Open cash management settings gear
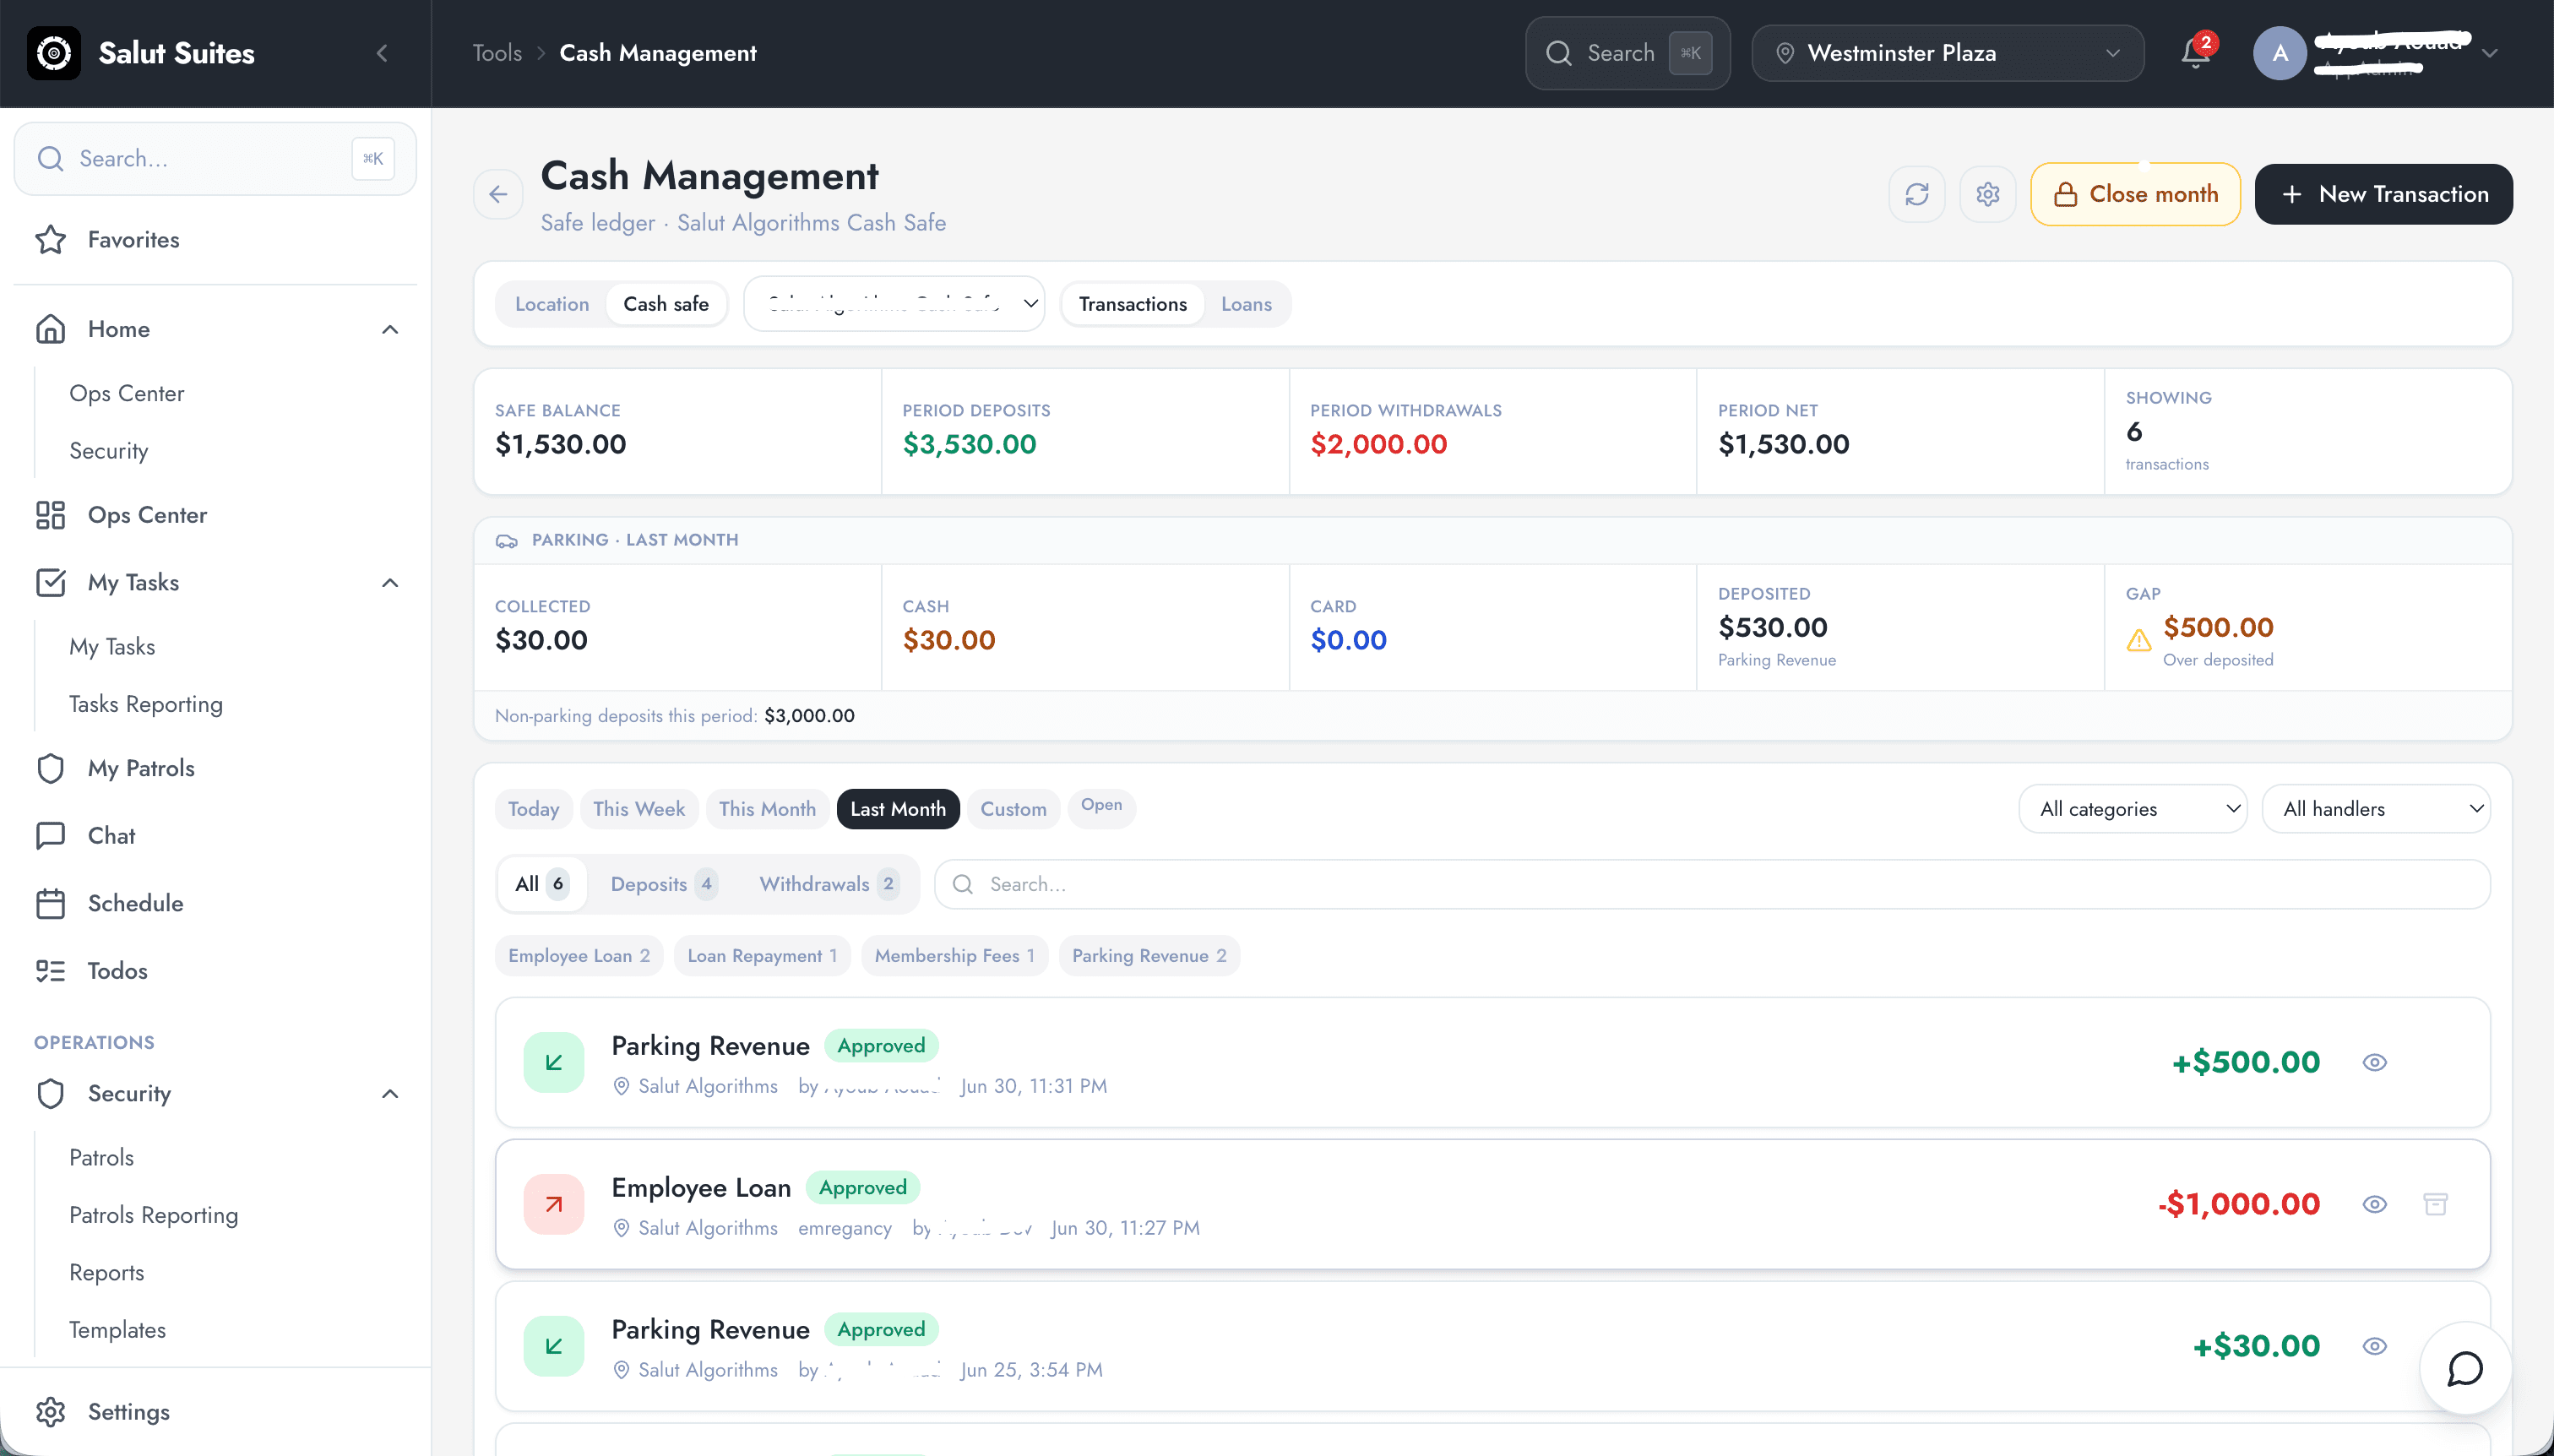 point(1988,194)
